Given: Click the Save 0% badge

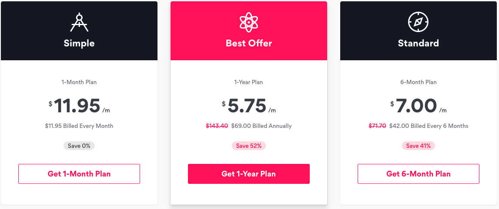Looking at the screenshot, I should (x=79, y=146).
